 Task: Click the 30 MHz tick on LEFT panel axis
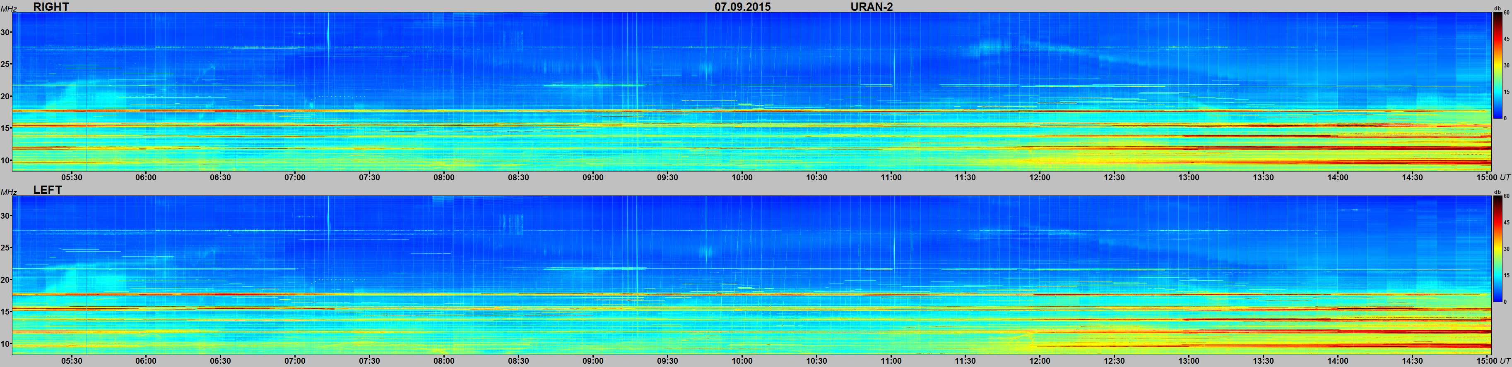(5, 216)
